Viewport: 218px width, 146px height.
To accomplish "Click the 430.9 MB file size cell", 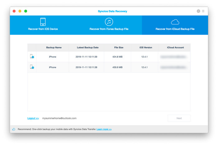I will tap(117, 67).
